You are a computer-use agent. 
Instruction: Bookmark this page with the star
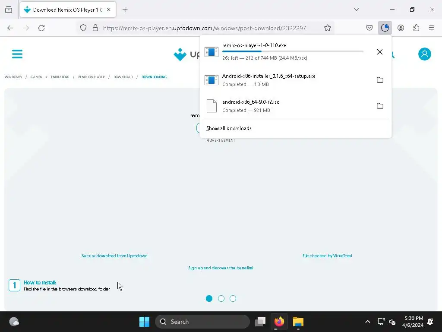[x=327, y=28]
